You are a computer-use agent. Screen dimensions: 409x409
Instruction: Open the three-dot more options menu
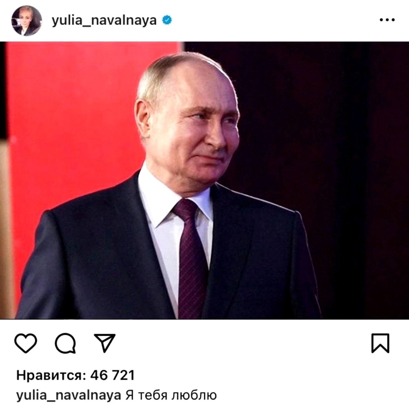tap(387, 20)
